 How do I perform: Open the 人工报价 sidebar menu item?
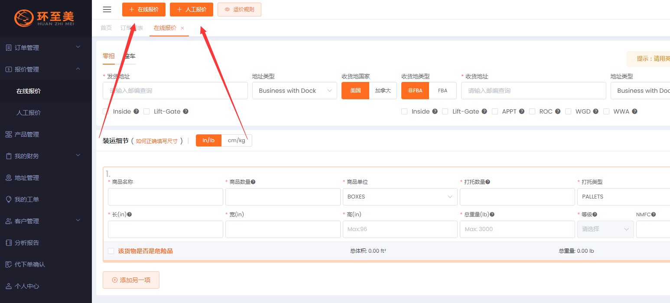pos(29,113)
